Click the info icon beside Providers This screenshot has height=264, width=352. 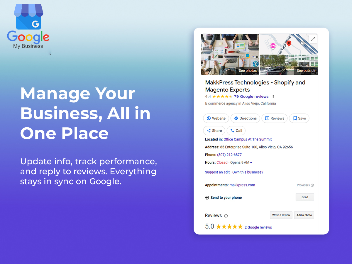(x=312, y=185)
